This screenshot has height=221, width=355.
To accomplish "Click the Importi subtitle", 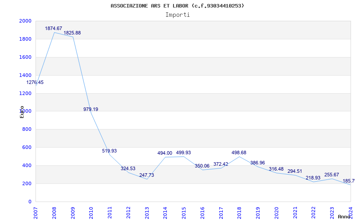I will click(x=177, y=15).
